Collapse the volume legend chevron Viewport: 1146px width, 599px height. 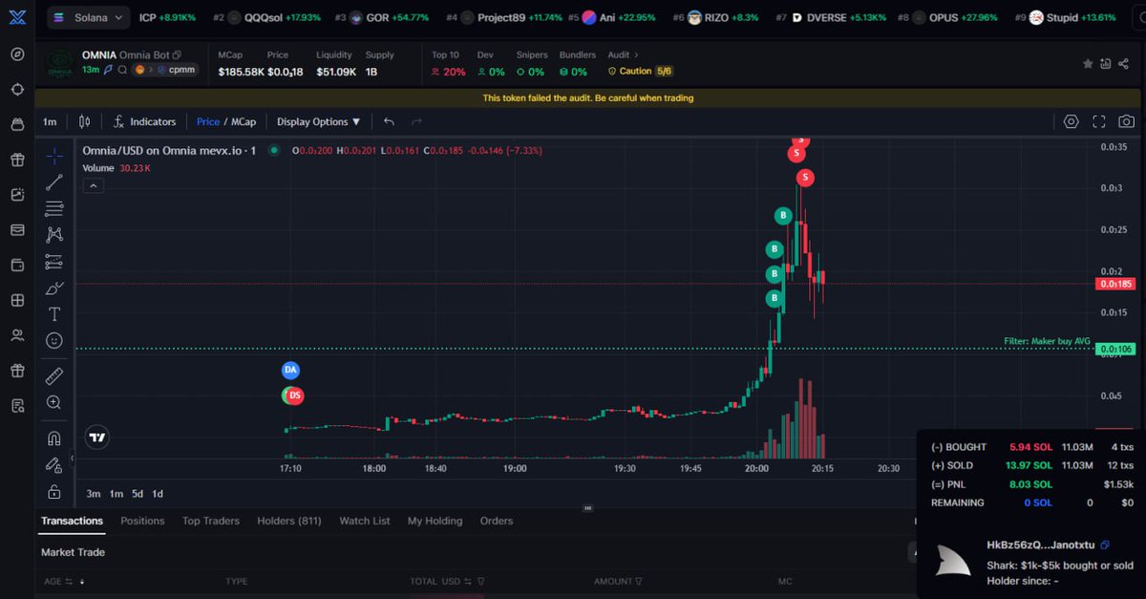[93, 186]
